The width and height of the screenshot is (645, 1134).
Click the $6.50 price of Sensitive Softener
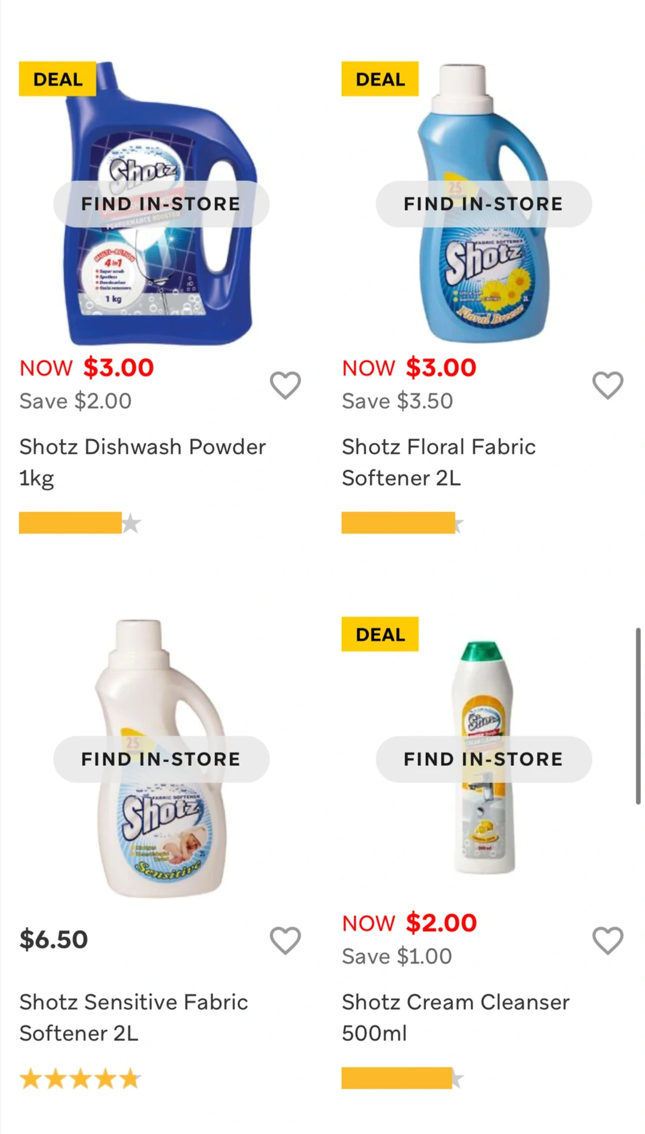[54, 940]
